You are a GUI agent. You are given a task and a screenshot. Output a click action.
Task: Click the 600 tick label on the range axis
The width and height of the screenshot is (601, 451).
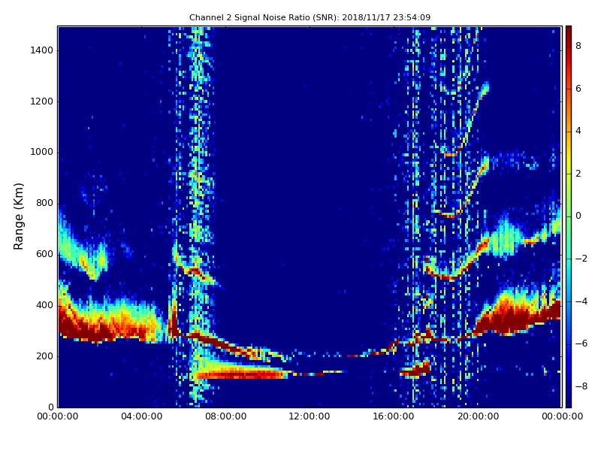click(44, 254)
